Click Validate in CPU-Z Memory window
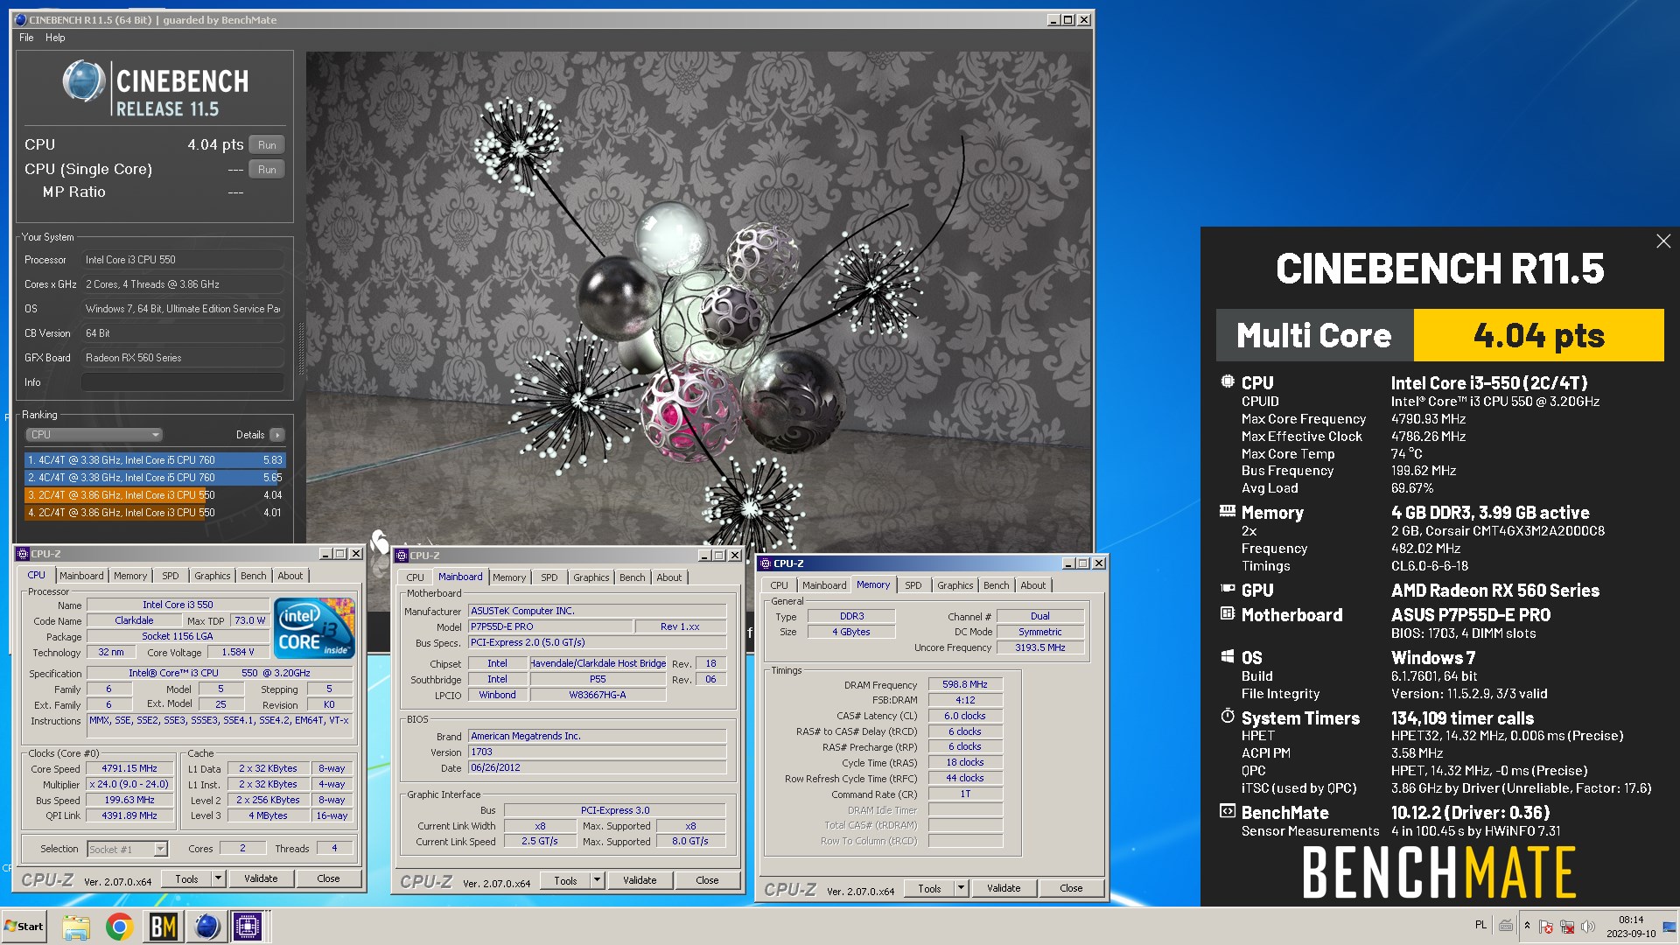This screenshot has width=1680, height=945. tap(1004, 888)
